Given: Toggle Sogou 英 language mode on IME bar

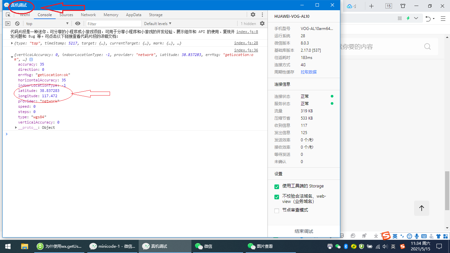Looking at the screenshot, I should [x=395, y=236].
